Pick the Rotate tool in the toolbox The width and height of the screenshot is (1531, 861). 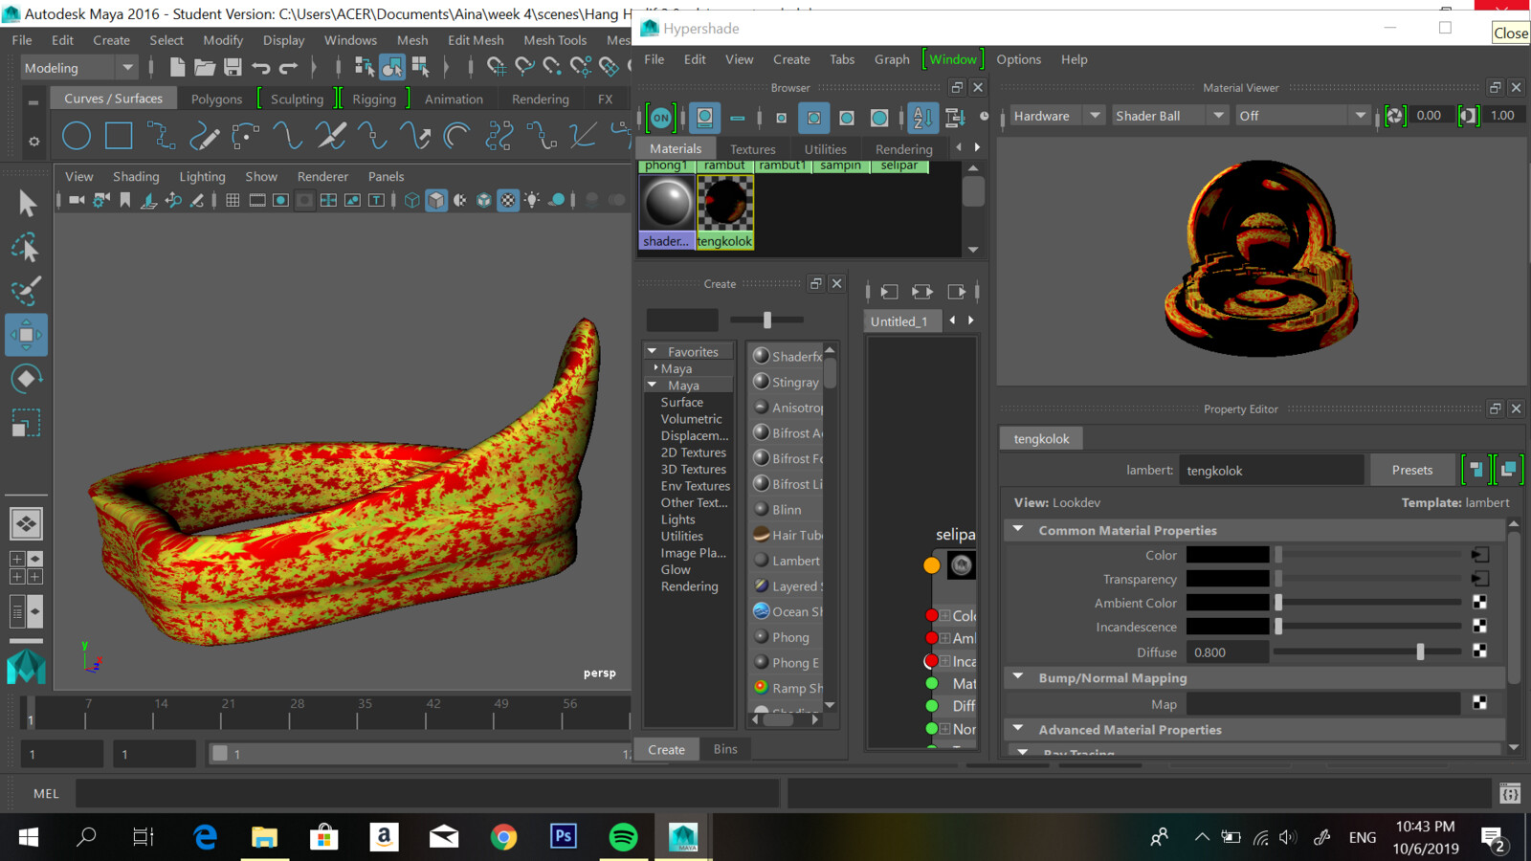click(26, 379)
